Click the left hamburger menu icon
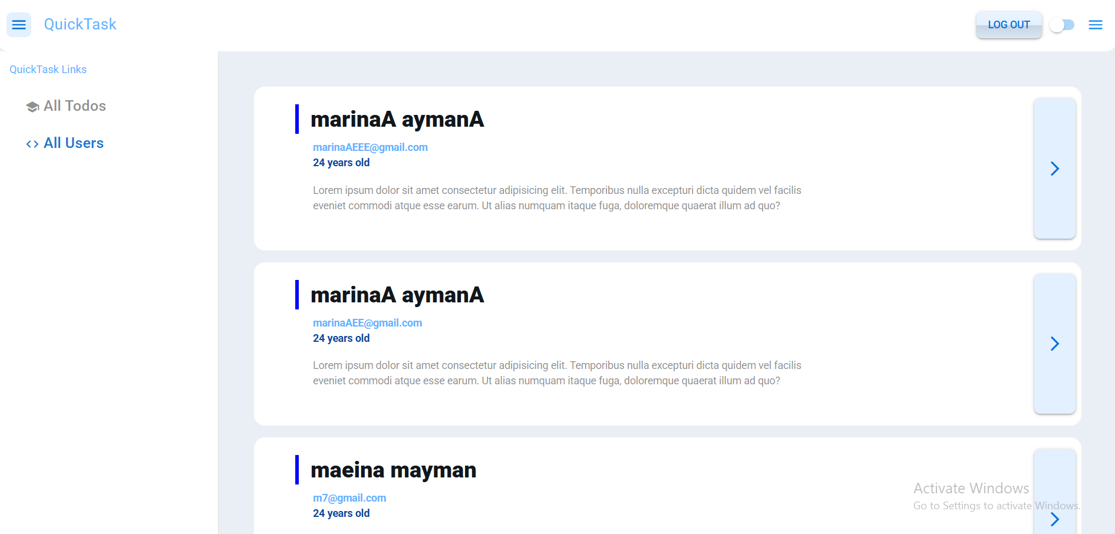Viewport: 1115px width, 534px height. pos(19,25)
